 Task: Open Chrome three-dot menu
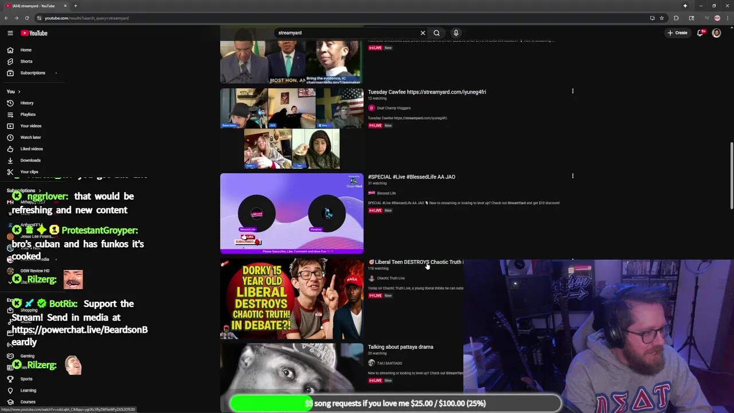(727, 18)
